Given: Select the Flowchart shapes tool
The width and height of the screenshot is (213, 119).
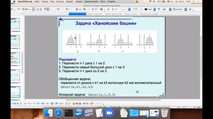Looking at the screenshot, I should (x=52, y=103).
